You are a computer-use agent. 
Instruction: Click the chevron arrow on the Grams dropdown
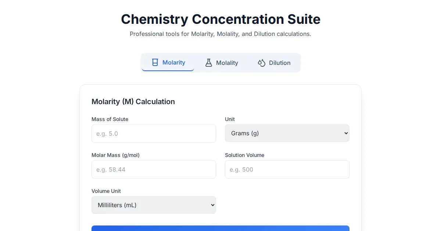click(x=345, y=133)
